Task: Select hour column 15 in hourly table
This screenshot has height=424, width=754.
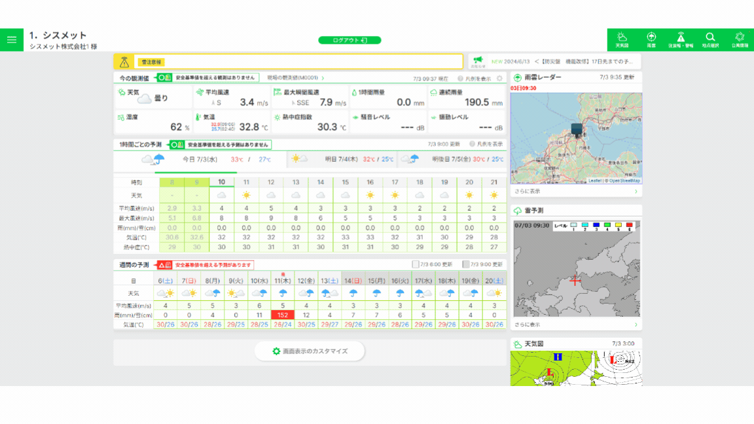Action: pos(346,182)
